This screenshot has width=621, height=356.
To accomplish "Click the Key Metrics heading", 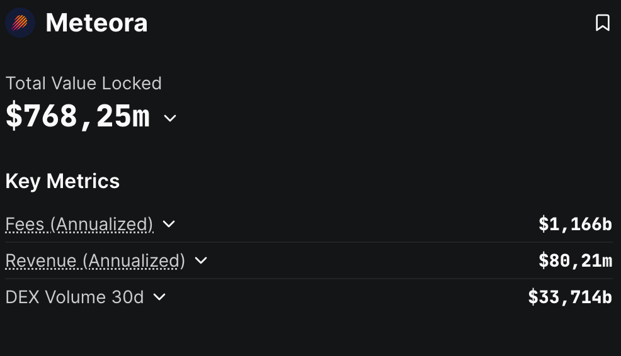I will pyautogui.click(x=62, y=181).
